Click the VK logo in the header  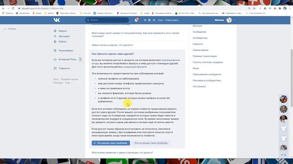click(57, 20)
